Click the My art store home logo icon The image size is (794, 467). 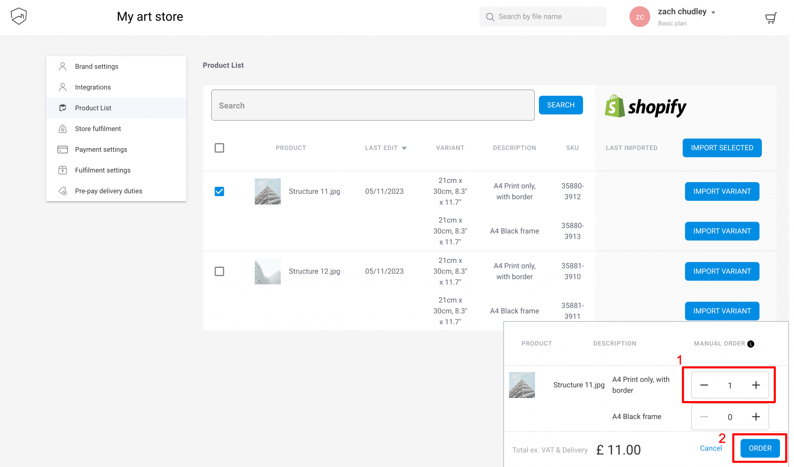click(x=18, y=16)
